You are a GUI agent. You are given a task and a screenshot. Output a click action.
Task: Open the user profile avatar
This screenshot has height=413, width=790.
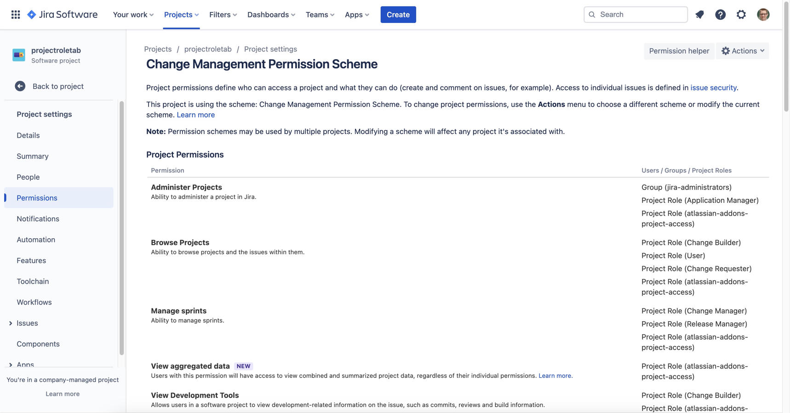763,15
